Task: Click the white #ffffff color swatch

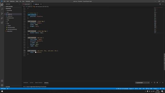Action: [x=36, y=52]
